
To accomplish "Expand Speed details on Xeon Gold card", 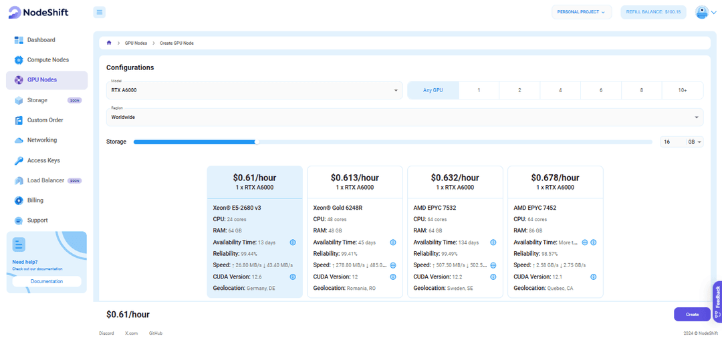I will 393,265.
